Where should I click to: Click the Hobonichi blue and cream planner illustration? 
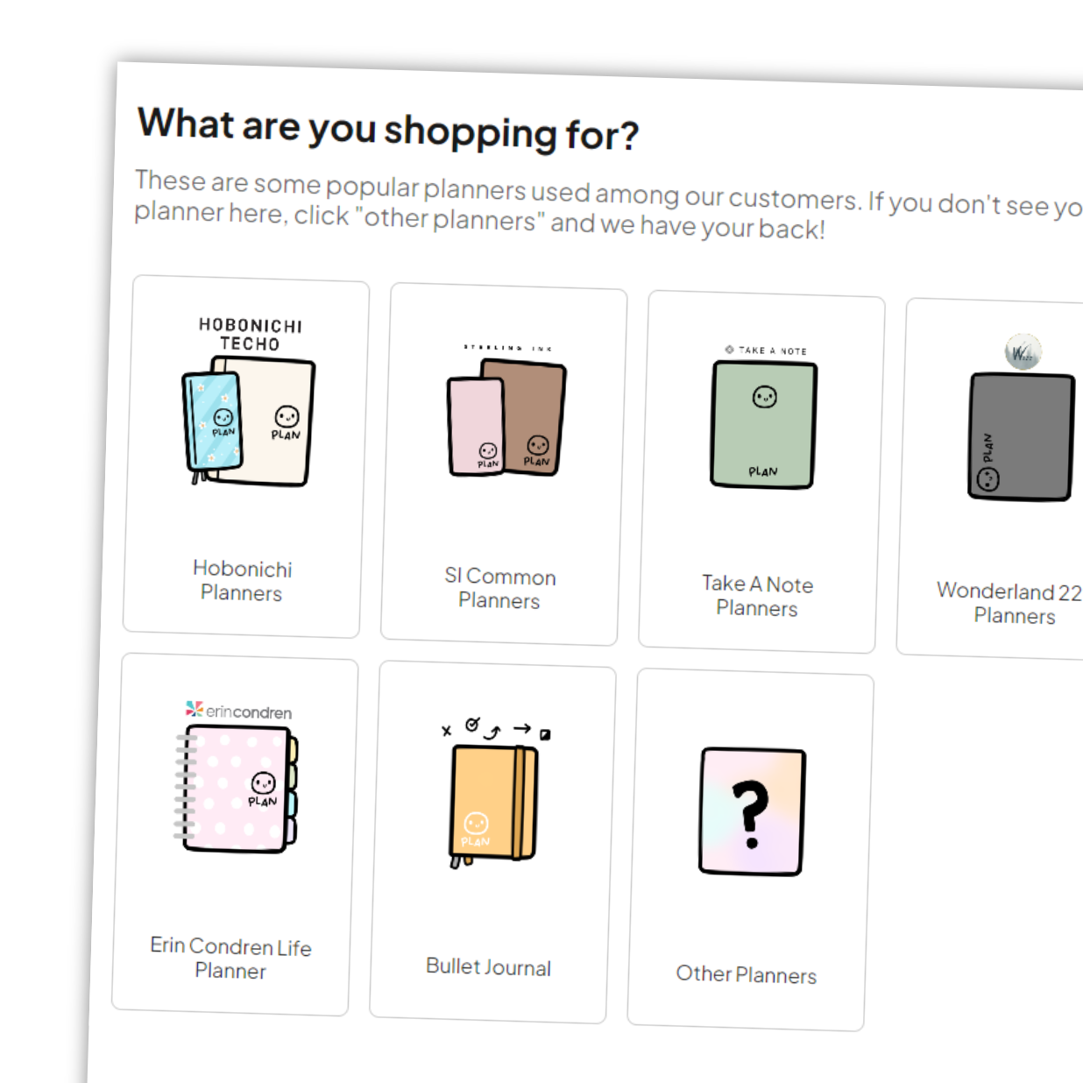click(248, 421)
